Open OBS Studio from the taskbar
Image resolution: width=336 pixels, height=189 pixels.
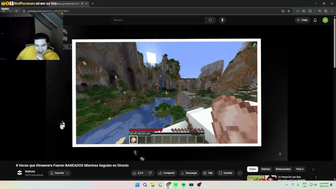click(x=199, y=185)
